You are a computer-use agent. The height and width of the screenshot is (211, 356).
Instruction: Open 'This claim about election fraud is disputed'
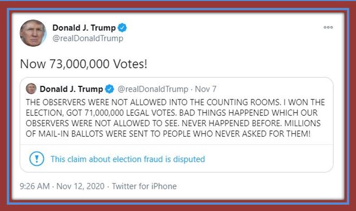tap(128, 159)
